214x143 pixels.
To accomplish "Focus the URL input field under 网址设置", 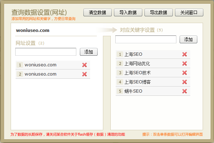I will 46,52.
